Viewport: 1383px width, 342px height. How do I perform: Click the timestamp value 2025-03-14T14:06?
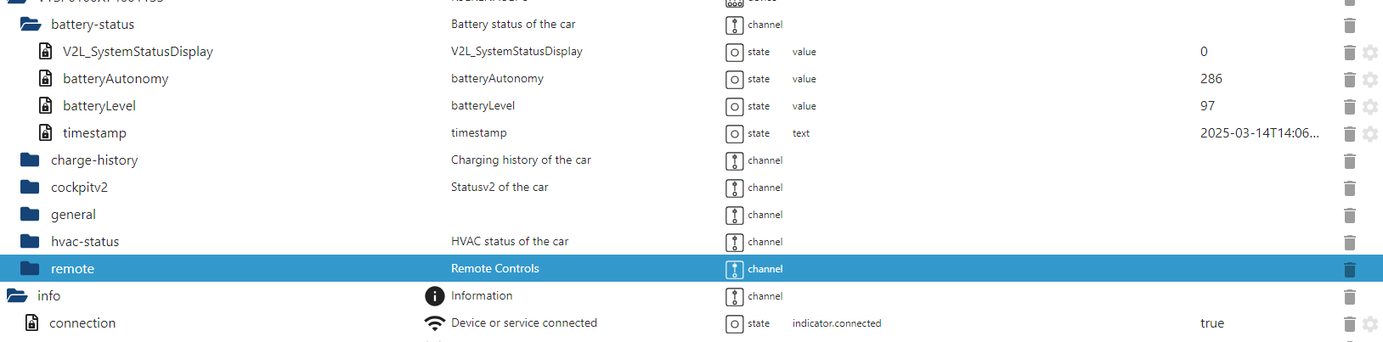point(1260,133)
